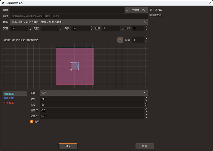Increase the FPS value
The width and height of the screenshot is (213, 151).
point(146,27)
